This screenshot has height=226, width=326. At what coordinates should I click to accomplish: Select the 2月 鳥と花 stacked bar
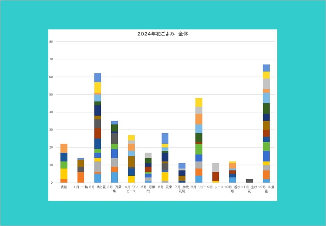(98, 128)
